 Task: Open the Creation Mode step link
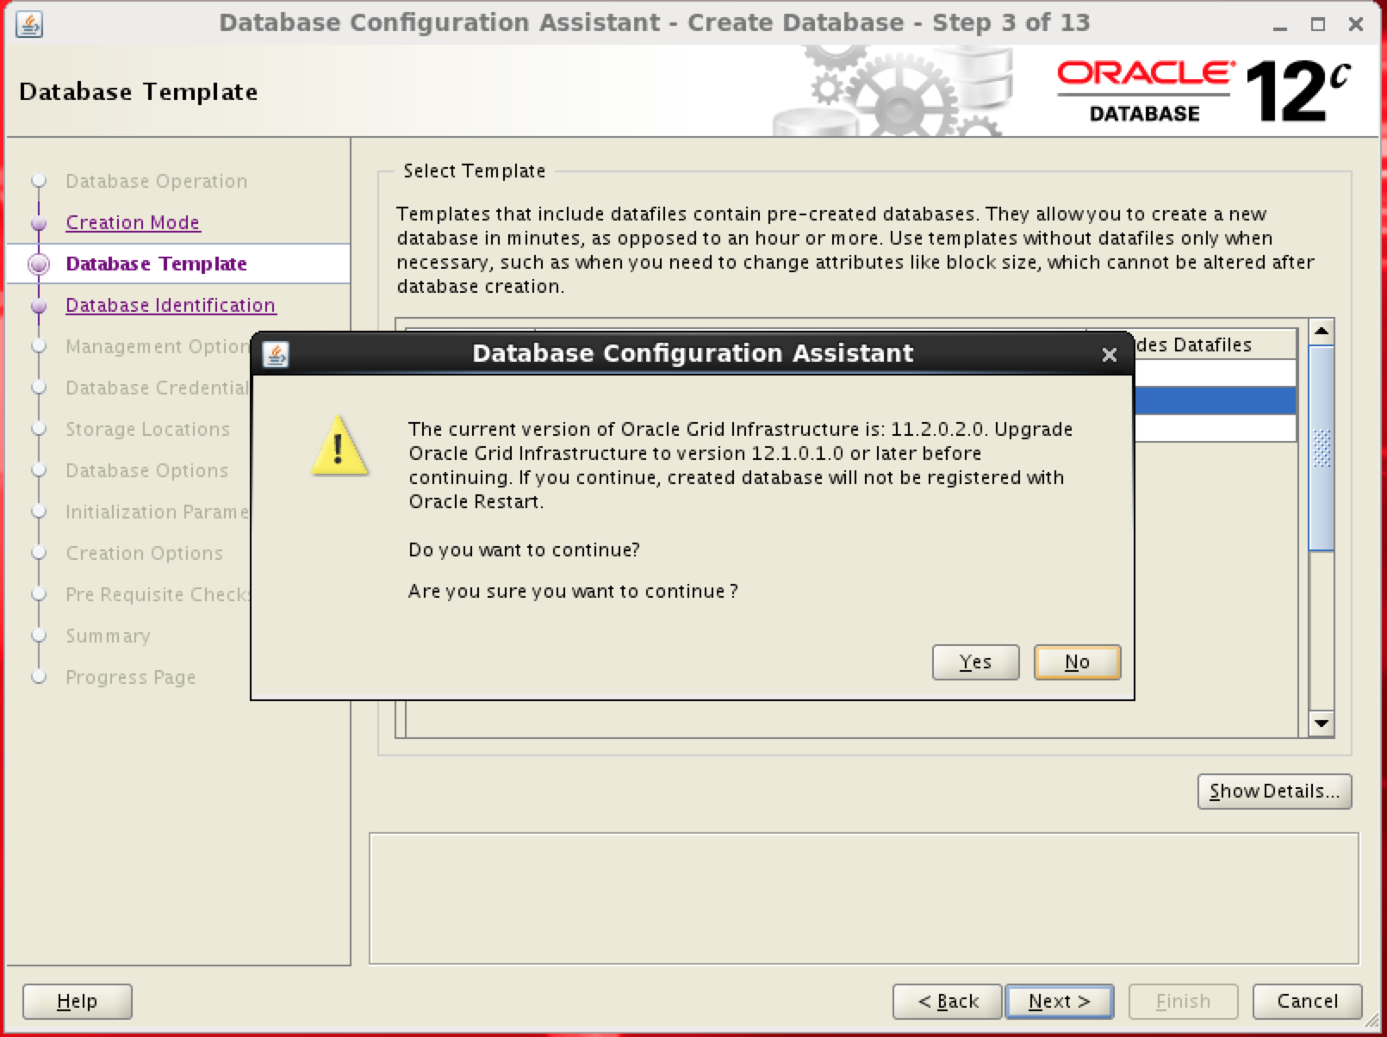(x=133, y=222)
